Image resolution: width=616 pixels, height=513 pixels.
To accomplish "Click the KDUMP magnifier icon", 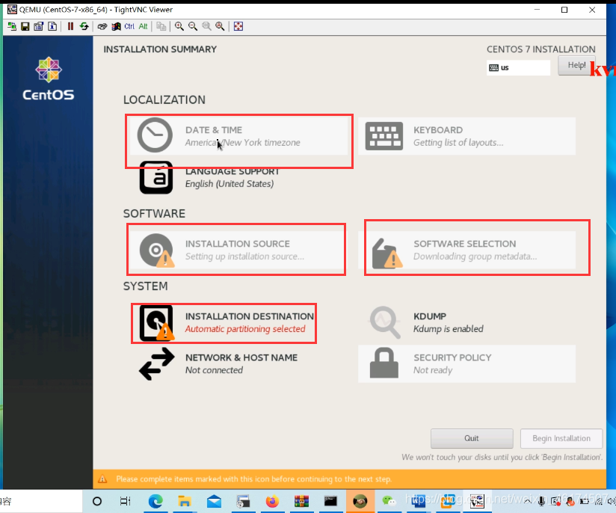I will 384,322.
